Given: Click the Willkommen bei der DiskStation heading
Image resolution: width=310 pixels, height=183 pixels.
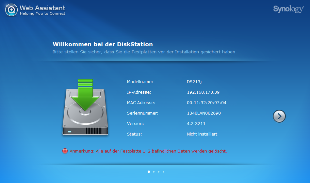Looking at the screenshot, I should click(103, 44).
